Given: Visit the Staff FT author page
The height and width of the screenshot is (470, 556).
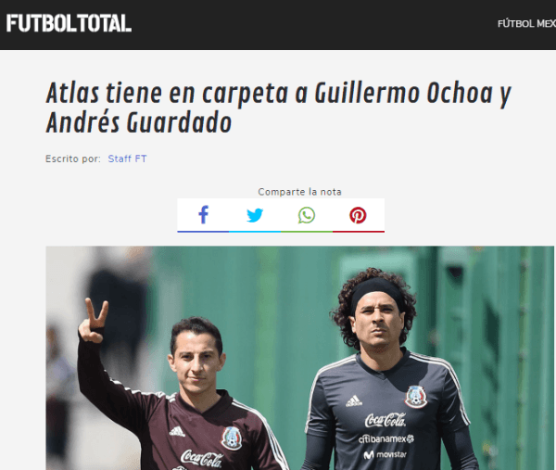Looking at the screenshot, I should 127,159.
